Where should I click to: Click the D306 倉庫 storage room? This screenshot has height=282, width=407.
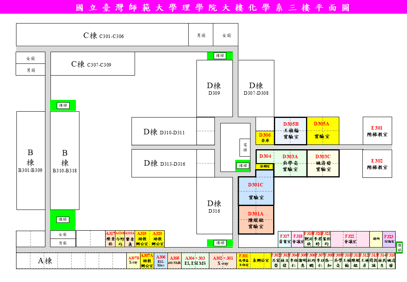pyautogui.click(x=265, y=137)
